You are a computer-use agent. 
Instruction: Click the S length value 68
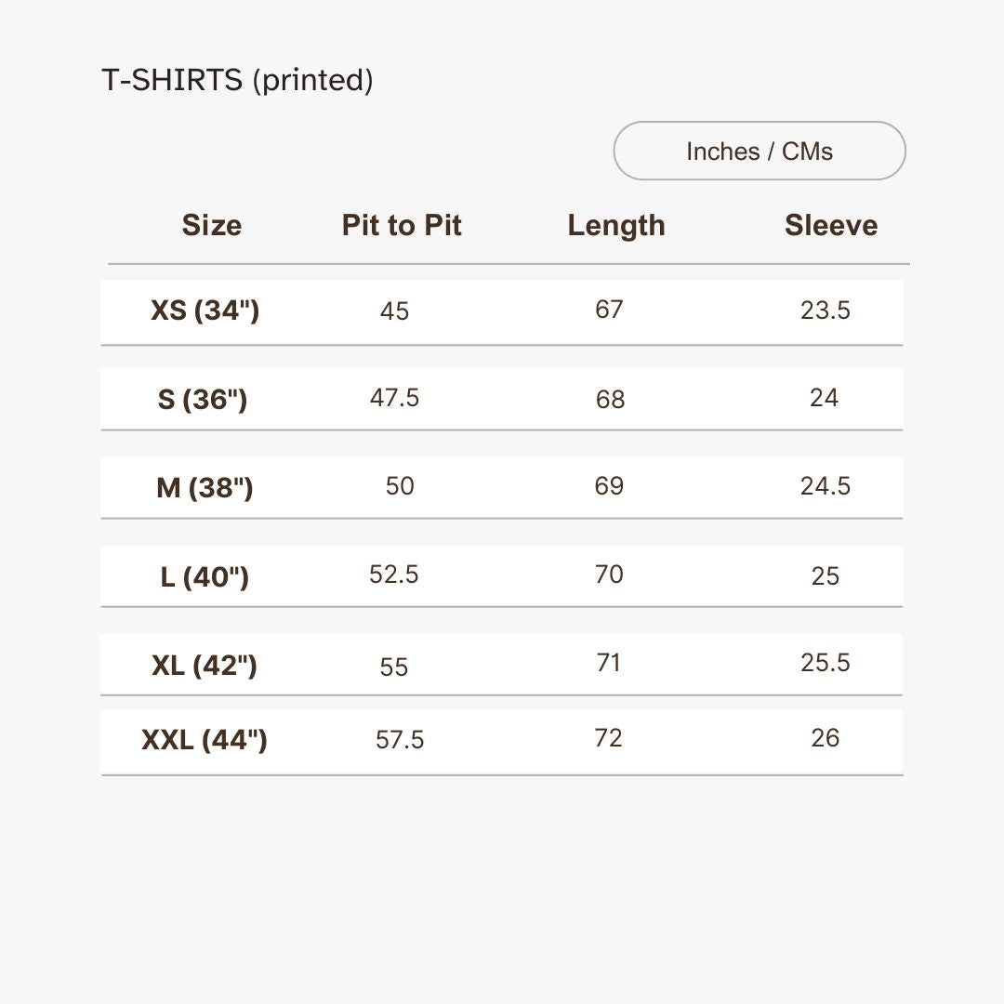(x=610, y=399)
